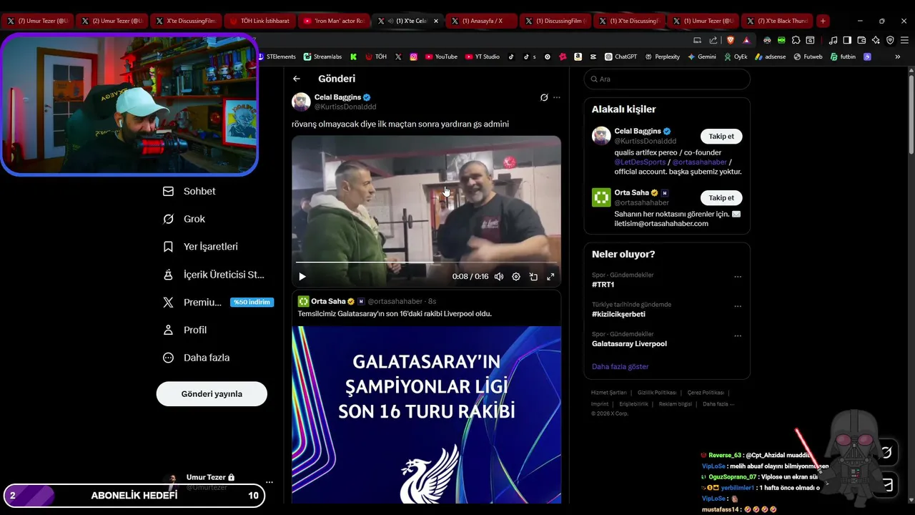This screenshot has height=515, width=915.
Task: Switch to (1) Anasayfa / X tab
Action: (482, 21)
